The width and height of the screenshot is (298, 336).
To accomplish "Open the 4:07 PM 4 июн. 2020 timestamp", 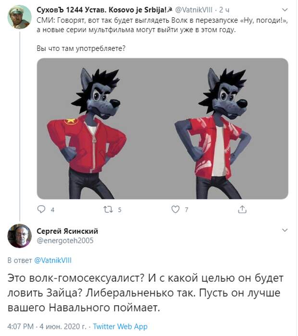I will [47, 326].
